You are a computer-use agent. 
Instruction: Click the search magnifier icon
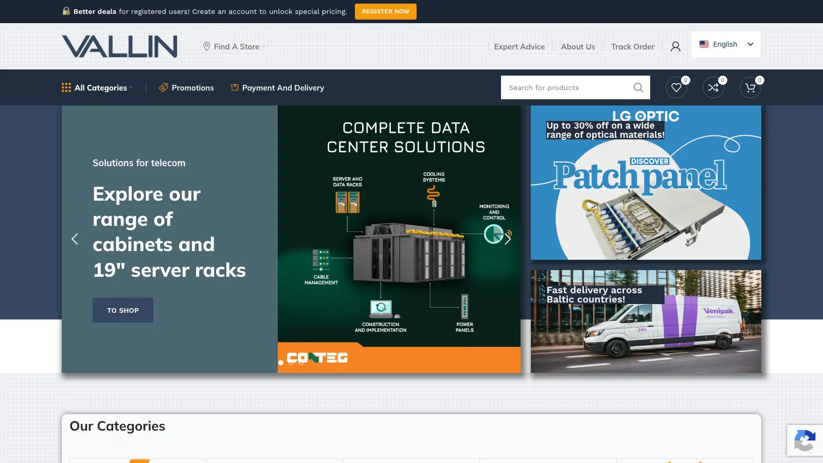(x=638, y=87)
